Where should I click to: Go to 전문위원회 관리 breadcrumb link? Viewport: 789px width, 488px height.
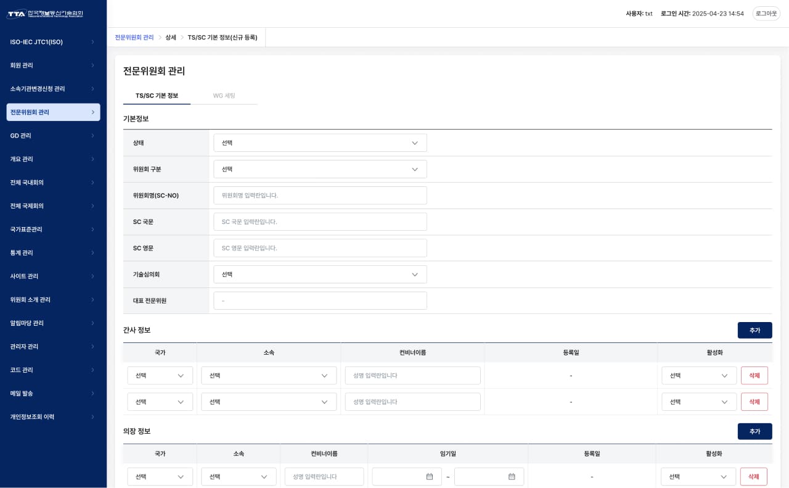134,38
